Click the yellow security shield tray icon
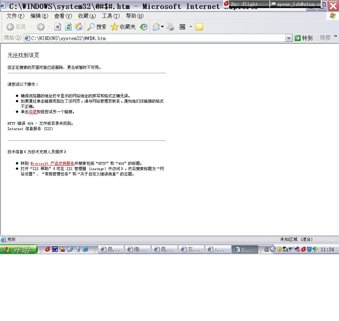This screenshot has width=339, height=321. click(x=279, y=250)
